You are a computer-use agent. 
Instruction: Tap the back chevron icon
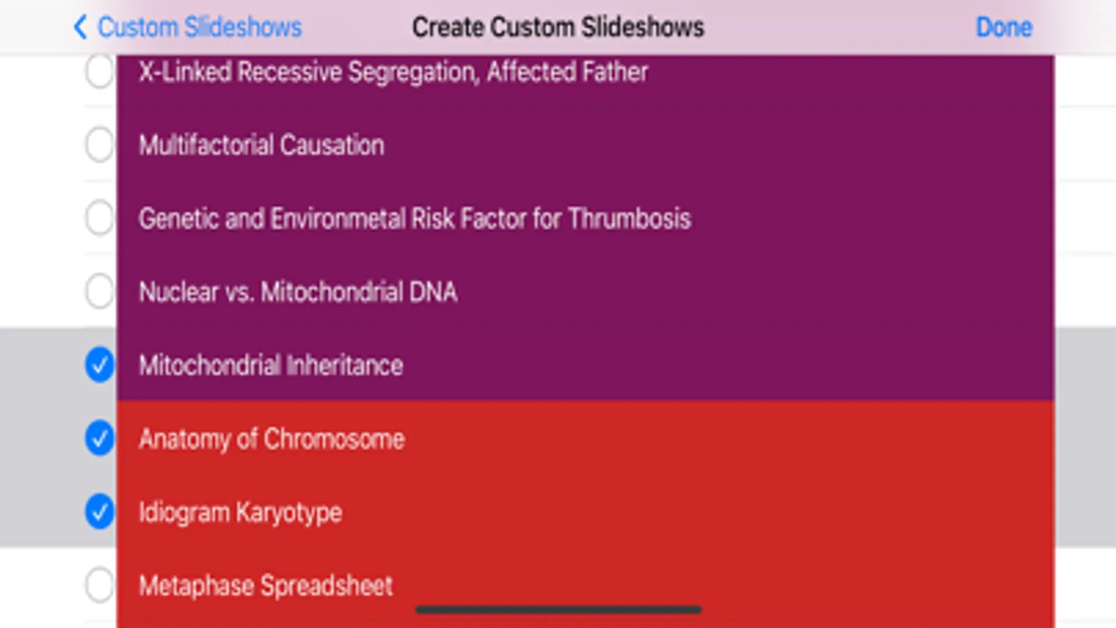point(80,27)
